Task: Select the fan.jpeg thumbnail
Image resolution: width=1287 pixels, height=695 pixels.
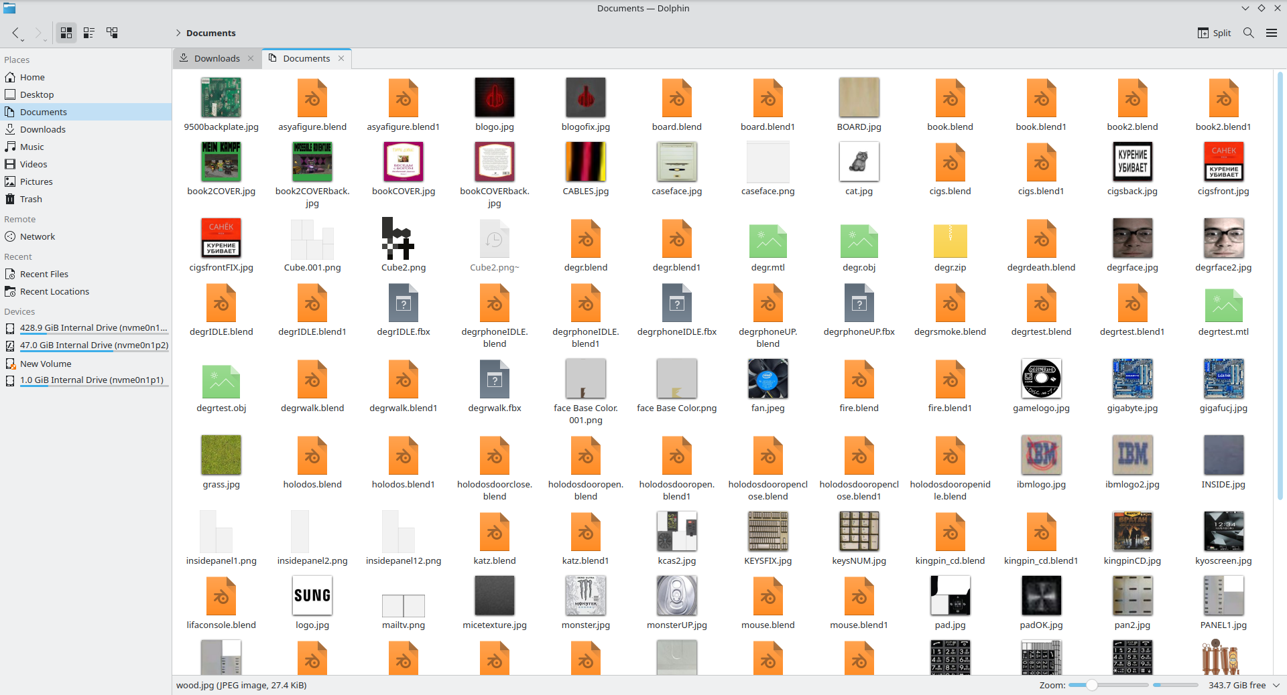Action: tap(768, 379)
